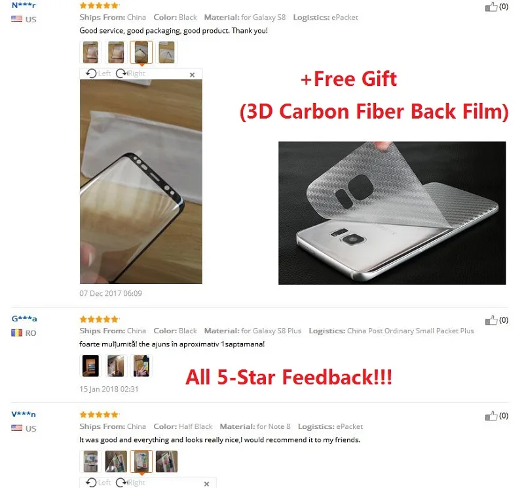The height and width of the screenshot is (488, 524).
Task: Open first photo thumbnail in G***a's review
Action: [x=90, y=366]
